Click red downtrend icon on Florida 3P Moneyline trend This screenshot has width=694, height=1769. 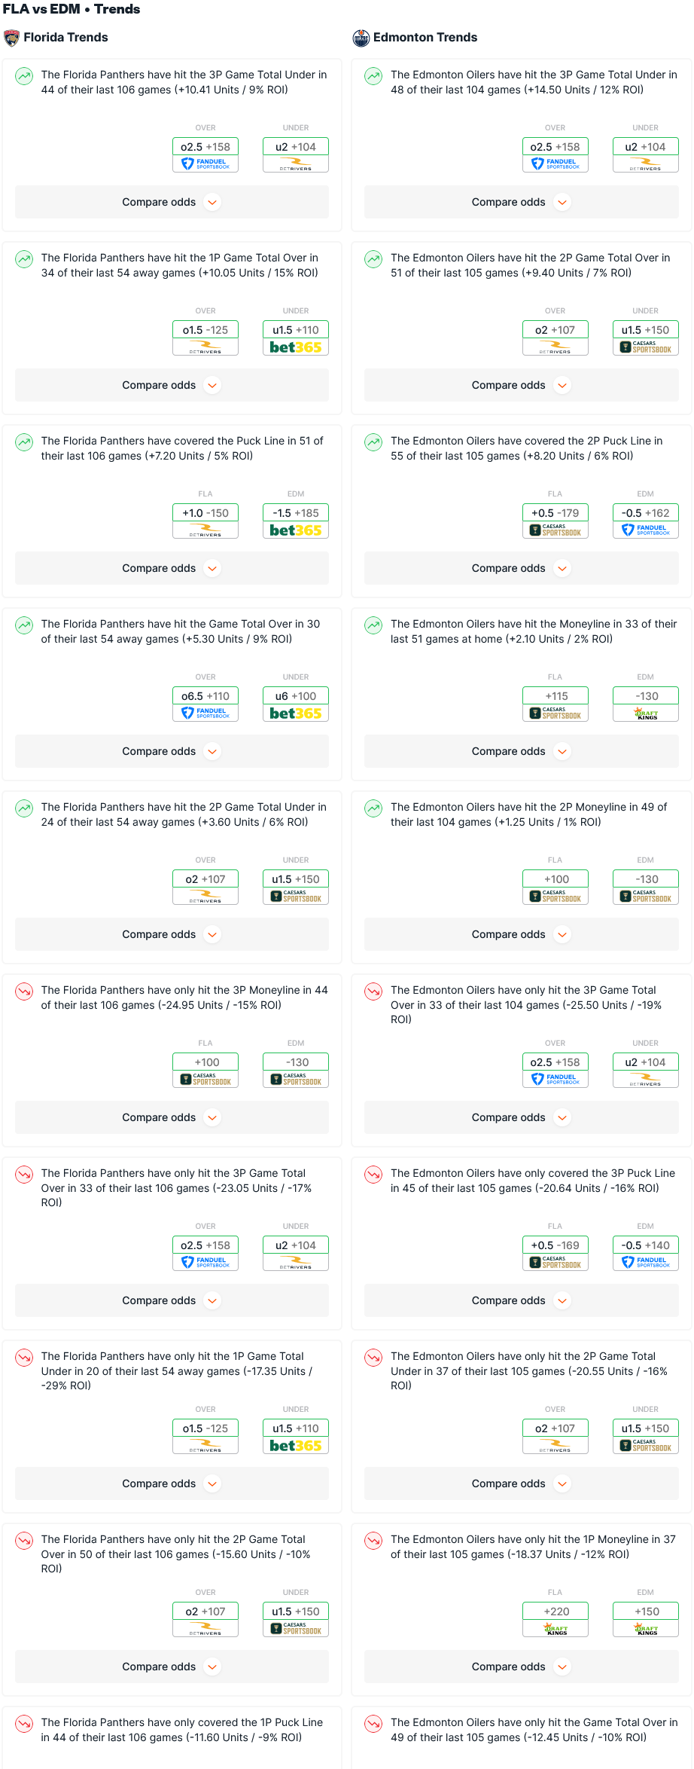pyautogui.click(x=25, y=991)
